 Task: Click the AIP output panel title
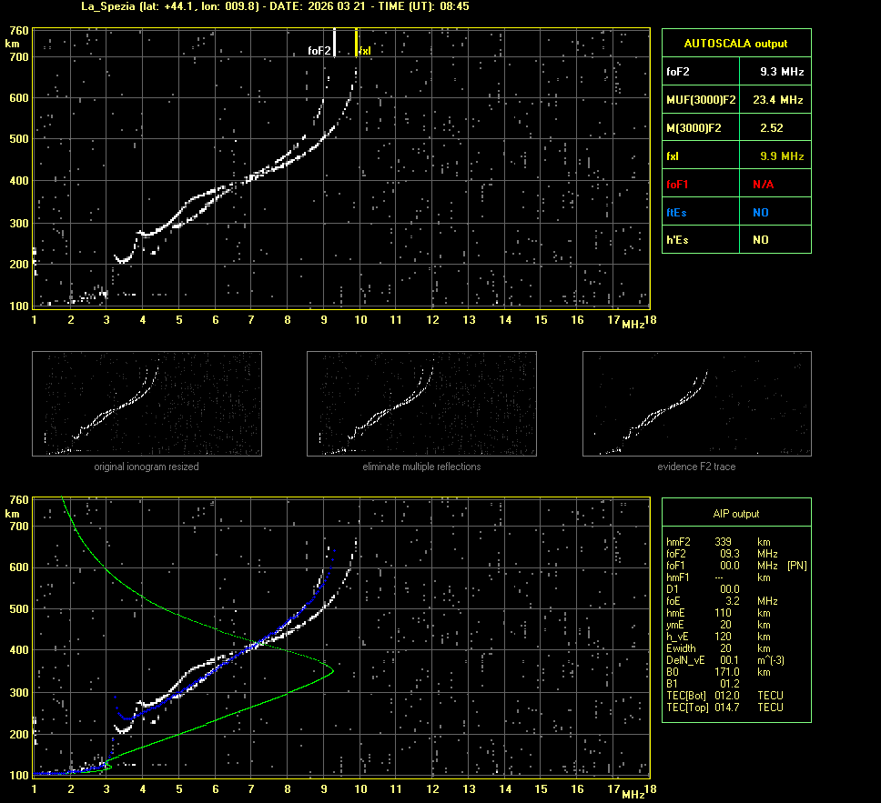[735, 514]
